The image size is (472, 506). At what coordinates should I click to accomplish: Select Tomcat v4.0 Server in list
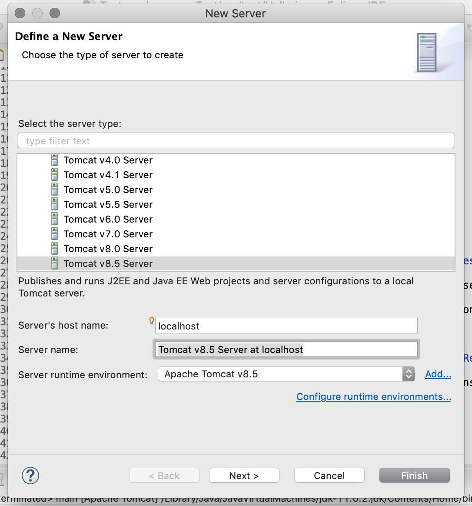(236, 160)
